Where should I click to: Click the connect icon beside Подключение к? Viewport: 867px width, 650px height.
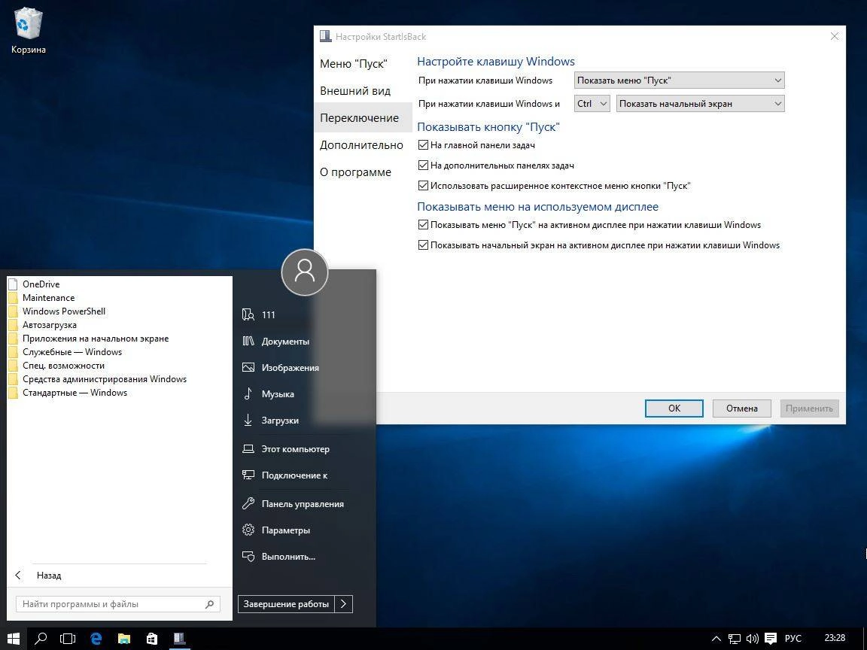(248, 475)
